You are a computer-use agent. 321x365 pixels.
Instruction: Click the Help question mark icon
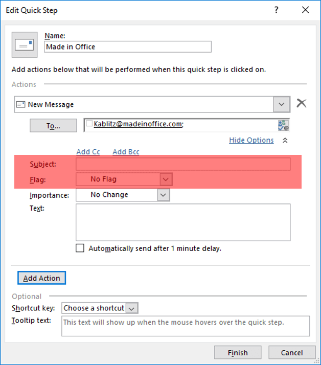point(277,10)
